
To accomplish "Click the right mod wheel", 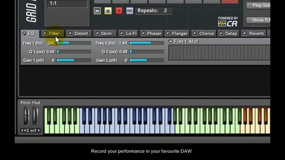I will 35,116.
